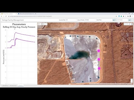Click the Piezometers chart title
Image resolution: width=134 pixels, height=100 pixels.
pos(19,24)
